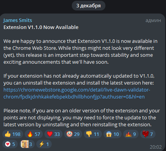Click the bleeding heart reaction with 7

click(148, 134)
